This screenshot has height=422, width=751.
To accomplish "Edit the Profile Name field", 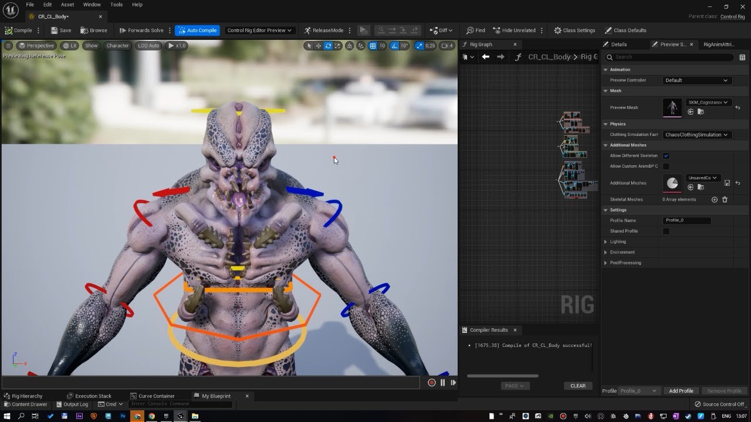I will click(x=686, y=220).
